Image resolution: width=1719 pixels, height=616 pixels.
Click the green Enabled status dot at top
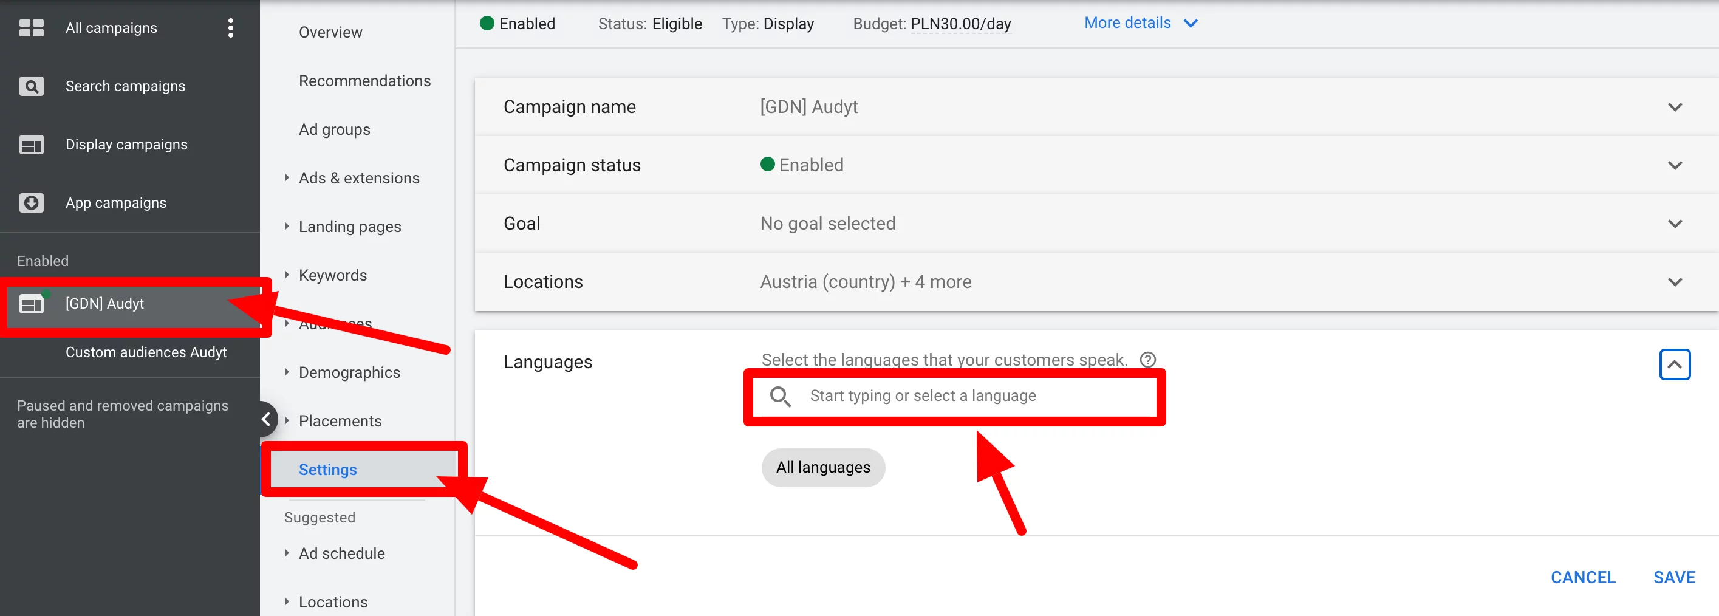tap(487, 23)
